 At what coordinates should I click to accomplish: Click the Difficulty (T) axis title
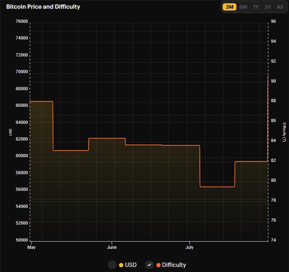pyautogui.click(x=284, y=132)
